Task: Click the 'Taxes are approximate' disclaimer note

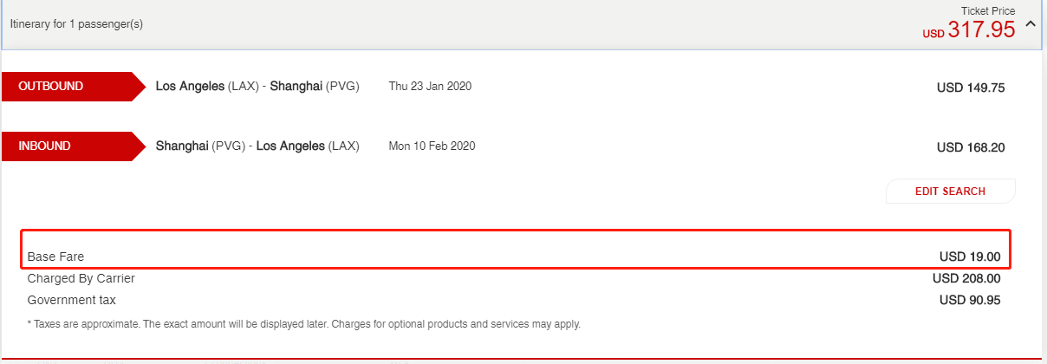Action: (x=304, y=325)
